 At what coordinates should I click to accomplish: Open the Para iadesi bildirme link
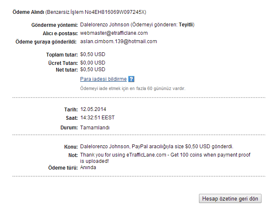tap(103, 79)
